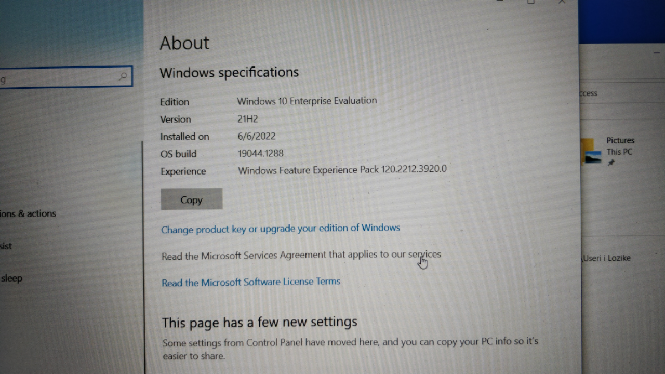Open Notifications & actions settings page
665x374 pixels.
tap(28, 213)
